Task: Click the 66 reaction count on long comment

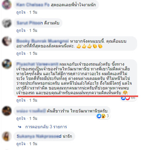Action: [133, 98]
